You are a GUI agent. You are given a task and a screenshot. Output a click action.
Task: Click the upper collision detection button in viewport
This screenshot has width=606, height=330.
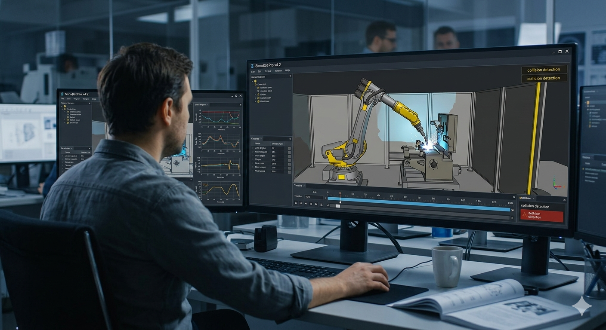click(544, 69)
